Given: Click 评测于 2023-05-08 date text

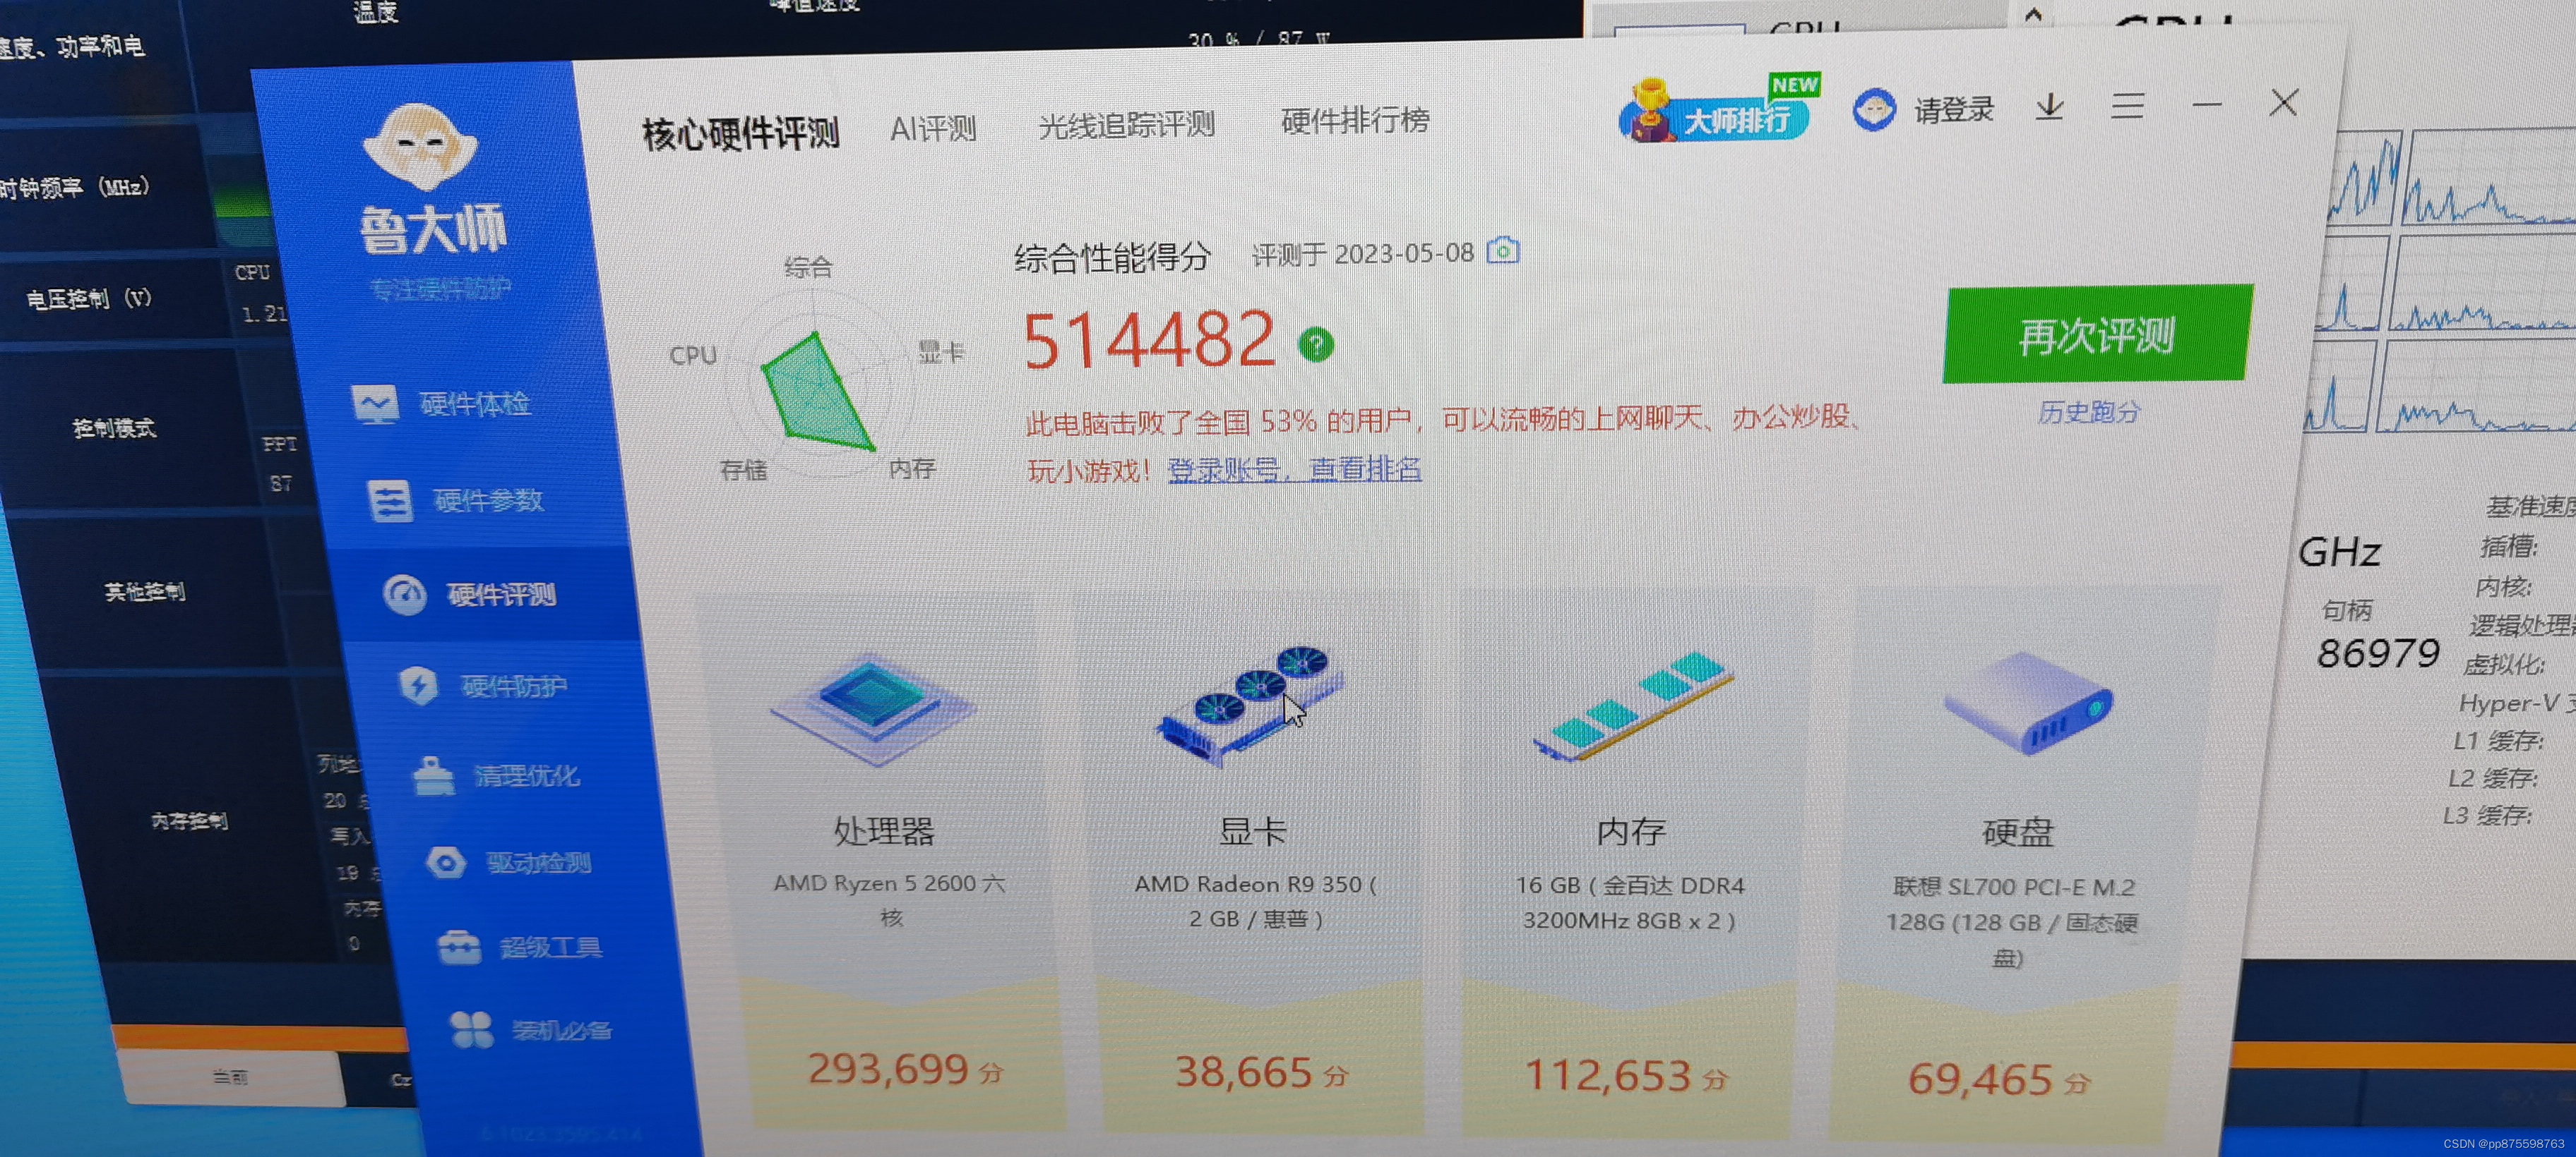Looking at the screenshot, I should click(x=1363, y=254).
